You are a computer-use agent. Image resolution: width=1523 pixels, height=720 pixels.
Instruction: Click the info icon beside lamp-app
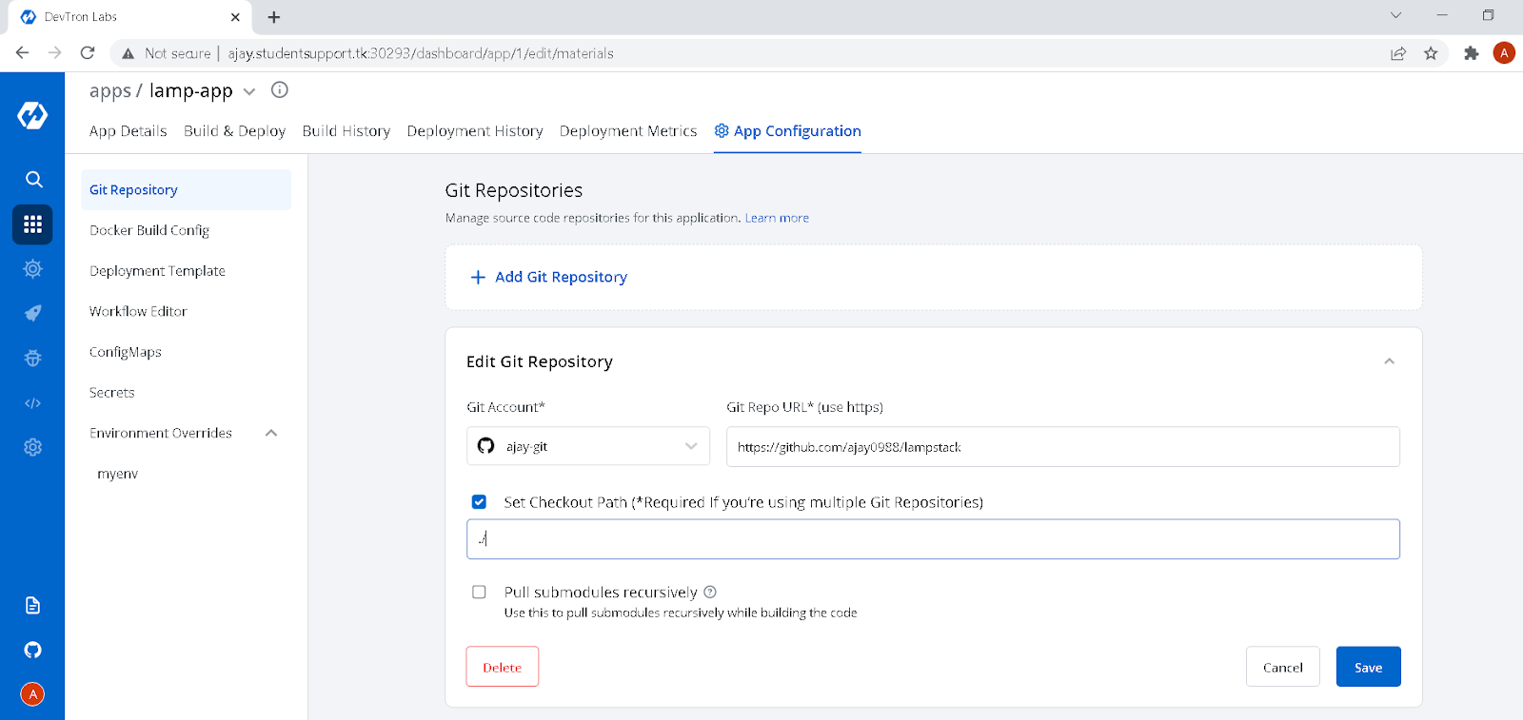pyautogui.click(x=279, y=90)
